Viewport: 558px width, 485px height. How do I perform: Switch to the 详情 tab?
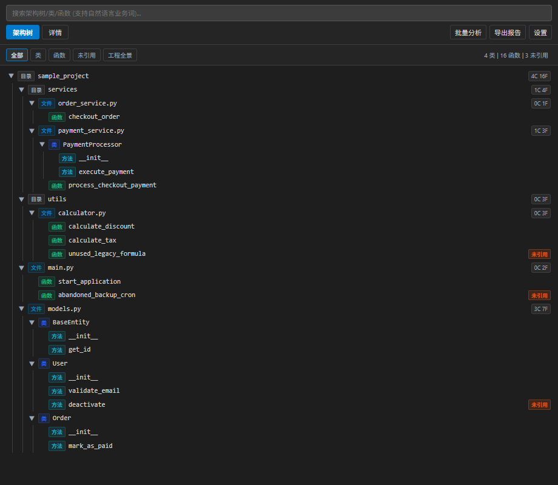tap(55, 32)
